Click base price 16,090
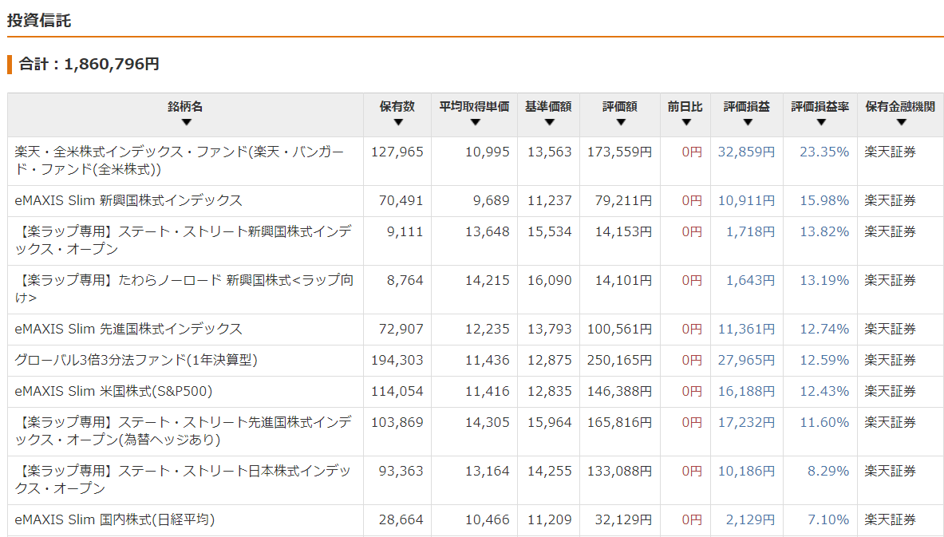Screen dimensions: 944x537 coord(550,281)
